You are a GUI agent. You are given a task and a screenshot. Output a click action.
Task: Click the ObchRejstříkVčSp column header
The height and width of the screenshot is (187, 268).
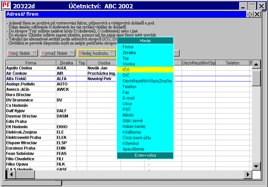pos(199,63)
